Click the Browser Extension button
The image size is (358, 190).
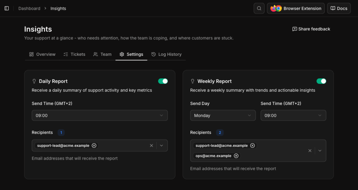296,8
